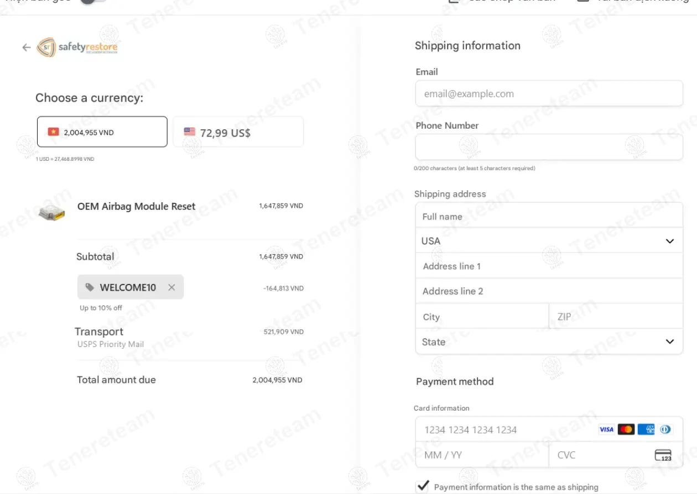The height and width of the screenshot is (494, 697).
Task: Open the USA country dropdown
Action: (549, 241)
